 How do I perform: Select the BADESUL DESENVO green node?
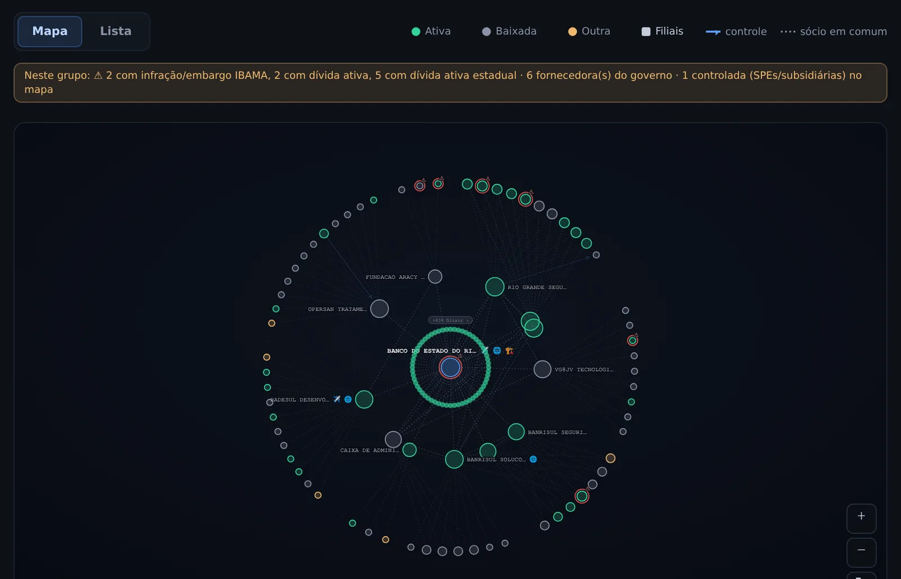point(364,399)
